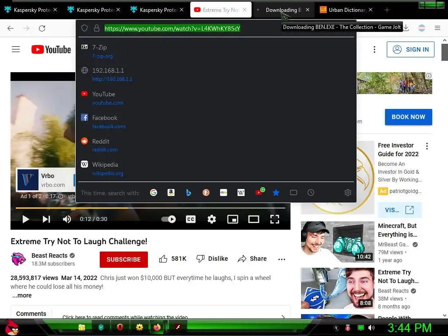Open Firefox from the taskbar
The width and height of the screenshot is (448, 336).
click(x=157, y=327)
